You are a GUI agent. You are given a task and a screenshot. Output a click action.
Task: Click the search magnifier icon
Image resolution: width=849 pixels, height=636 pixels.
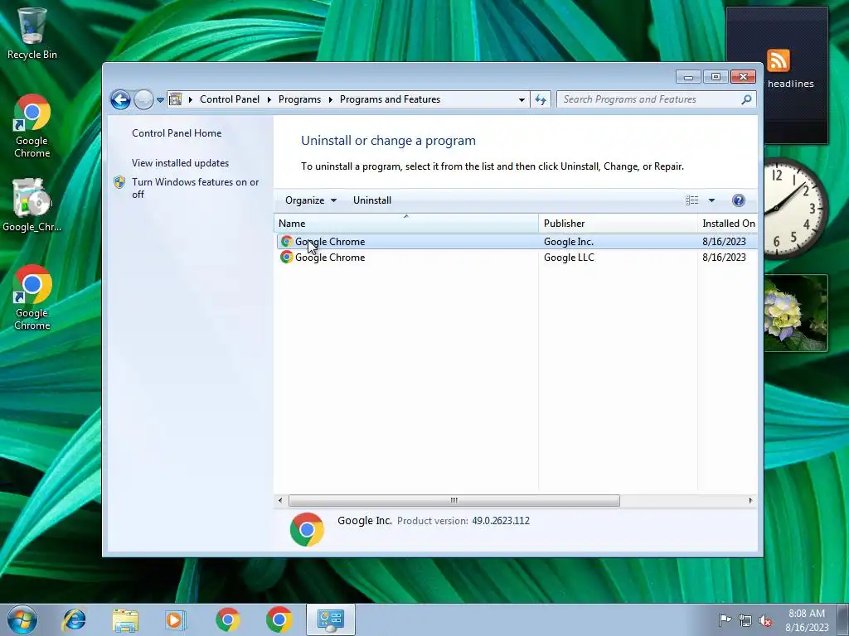tap(747, 99)
